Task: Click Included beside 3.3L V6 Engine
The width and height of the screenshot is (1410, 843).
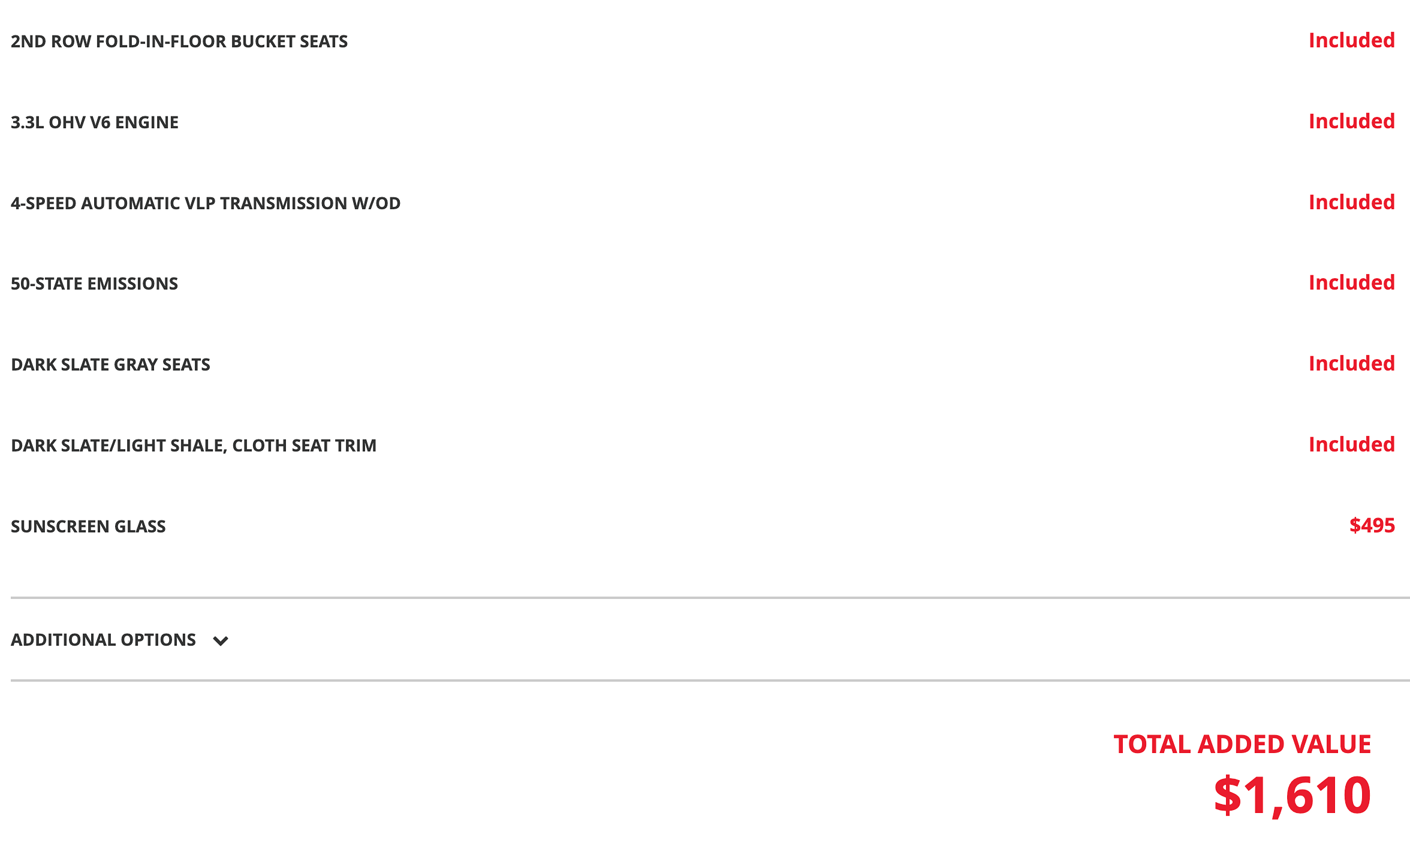Action: (x=1351, y=121)
